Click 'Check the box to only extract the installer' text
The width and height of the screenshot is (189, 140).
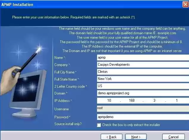(131, 125)
